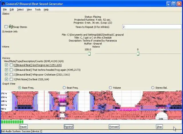This screenshot has height=134, width=183.
Task: Open the Select menu
Action: point(20,9)
